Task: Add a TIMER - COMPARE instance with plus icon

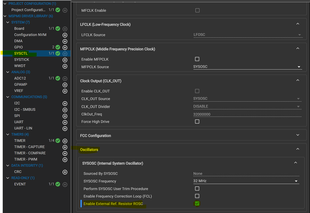Action: coord(65,153)
